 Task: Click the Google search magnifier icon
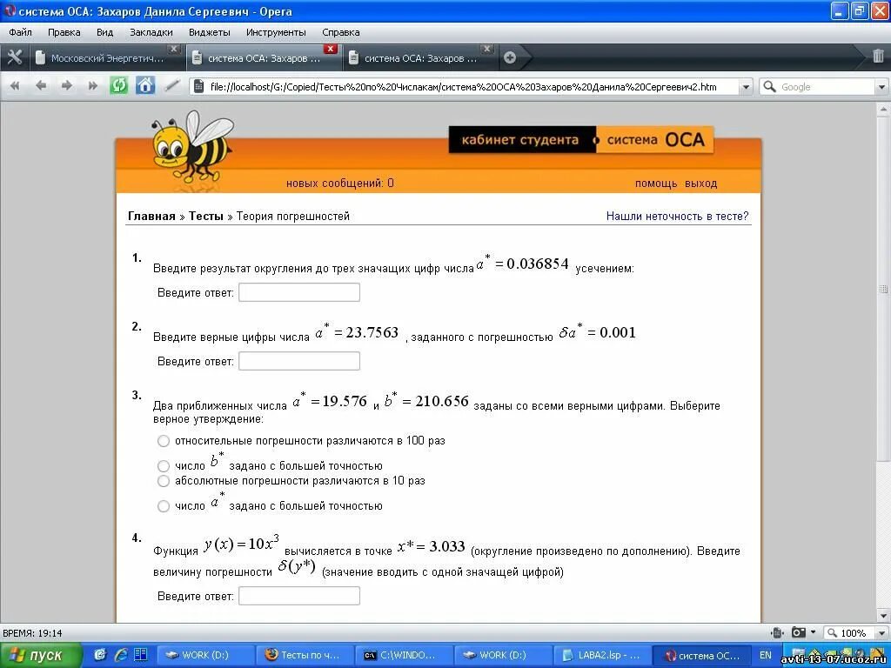click(x=769, y=86)
